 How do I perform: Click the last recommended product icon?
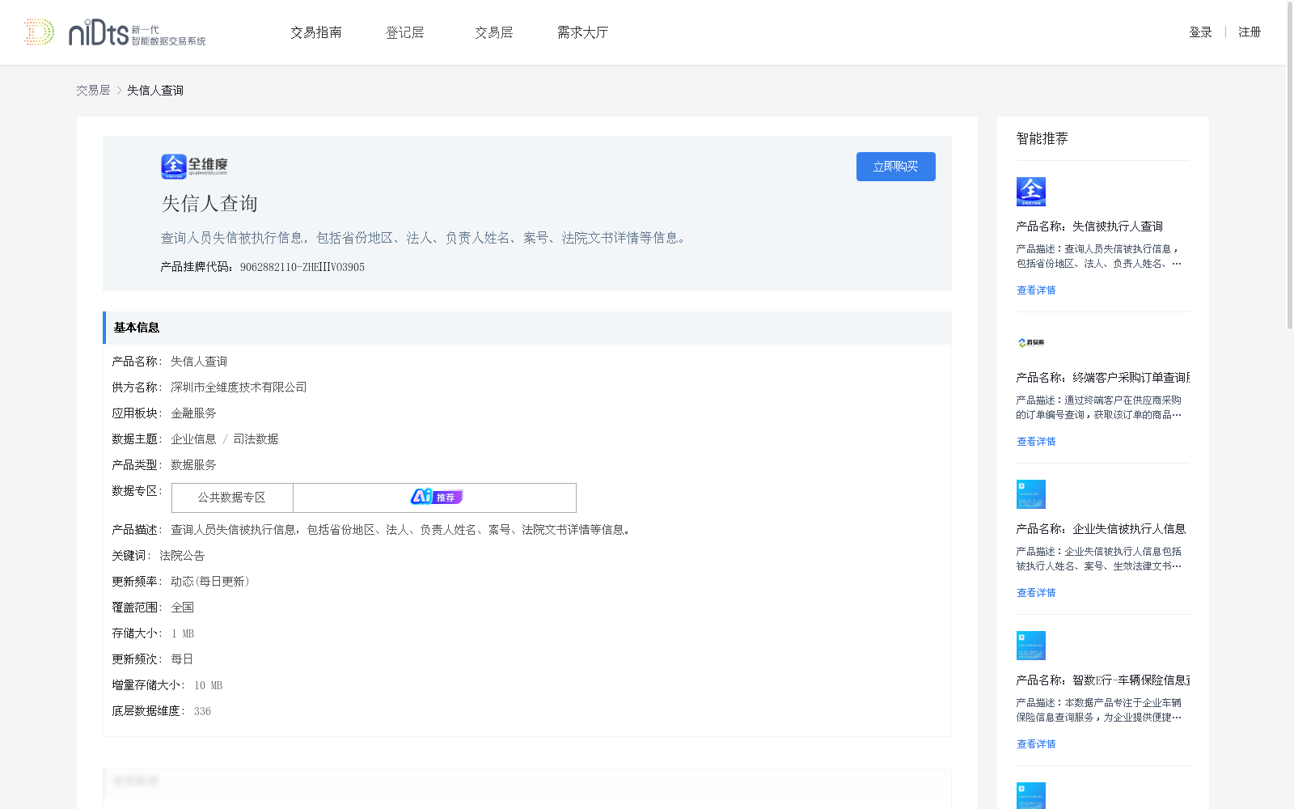coord(1031,795)
